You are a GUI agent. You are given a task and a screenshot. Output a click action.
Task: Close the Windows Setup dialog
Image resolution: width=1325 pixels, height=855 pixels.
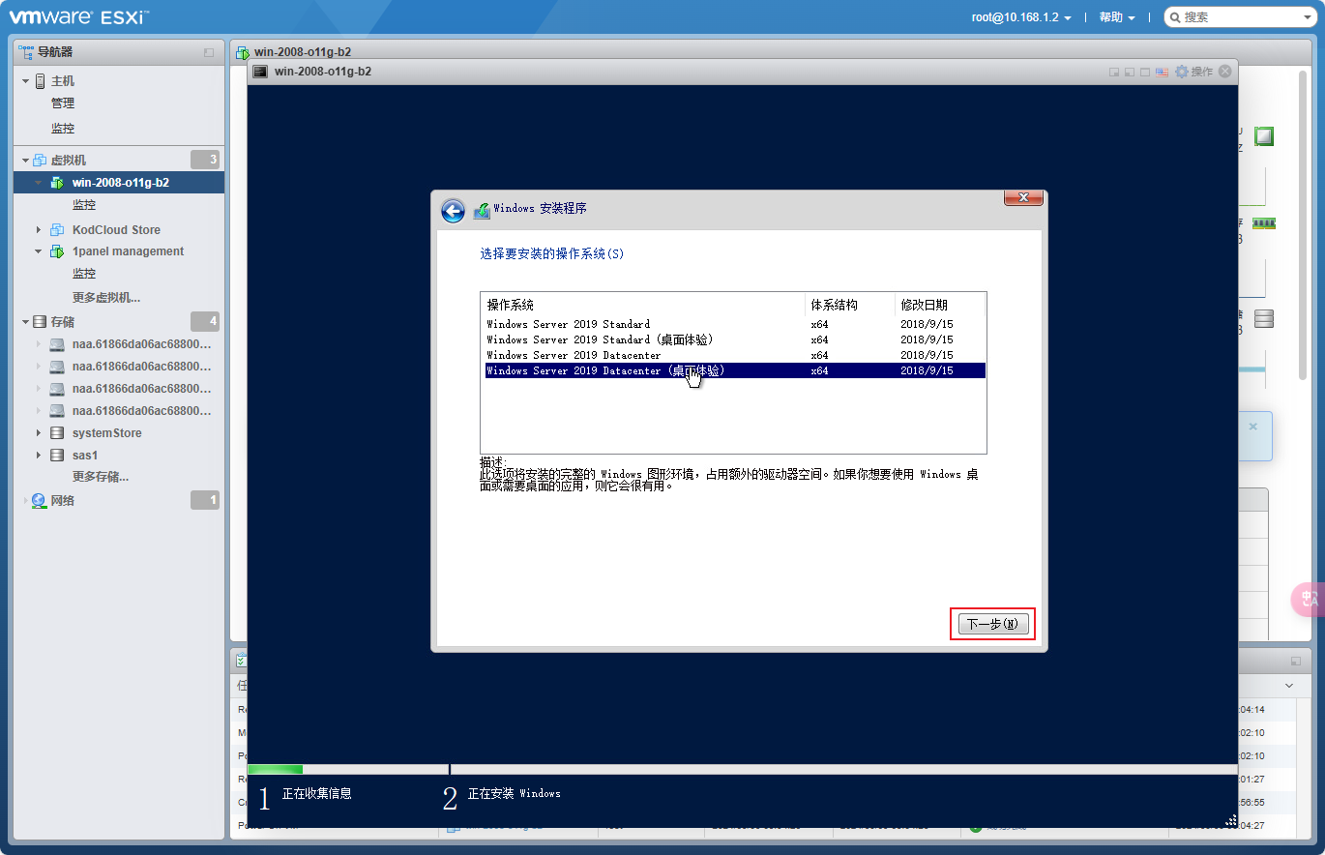click(1023, 197)
